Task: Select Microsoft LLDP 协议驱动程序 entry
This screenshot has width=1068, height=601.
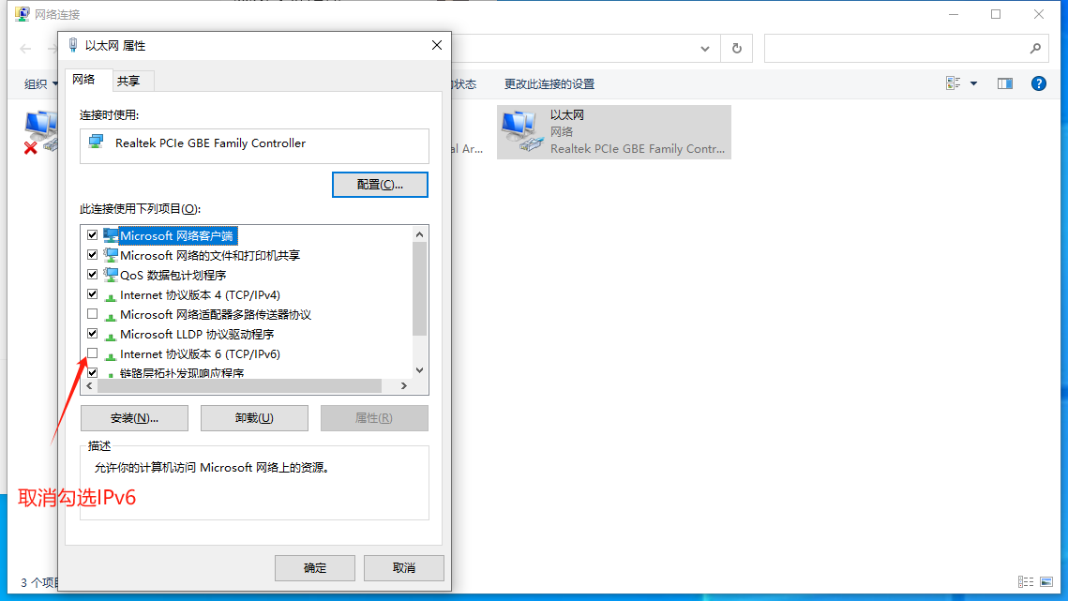Action: tap(197, 335)
